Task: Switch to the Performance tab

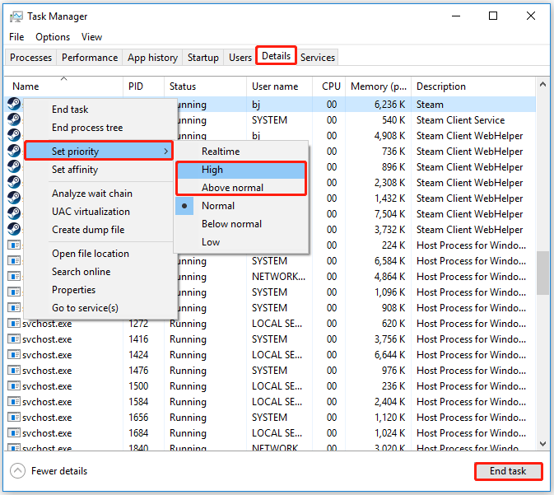Action: (90, 58)
